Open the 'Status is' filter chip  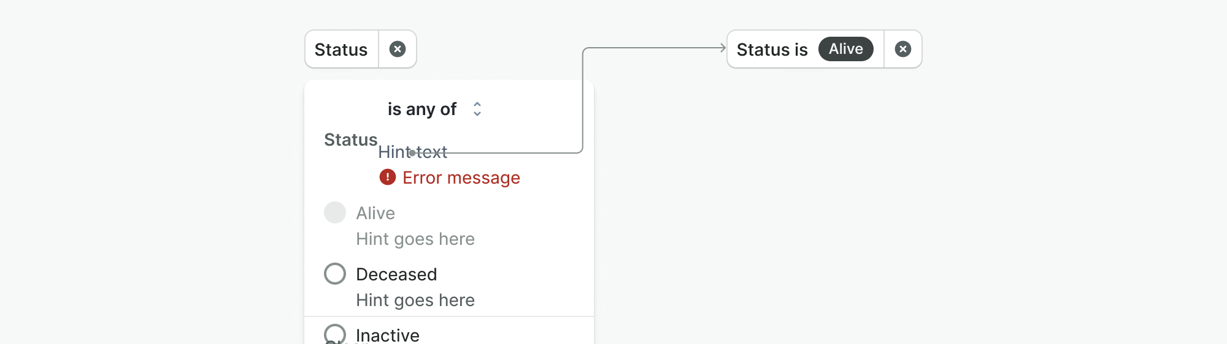tap(772, 50)
